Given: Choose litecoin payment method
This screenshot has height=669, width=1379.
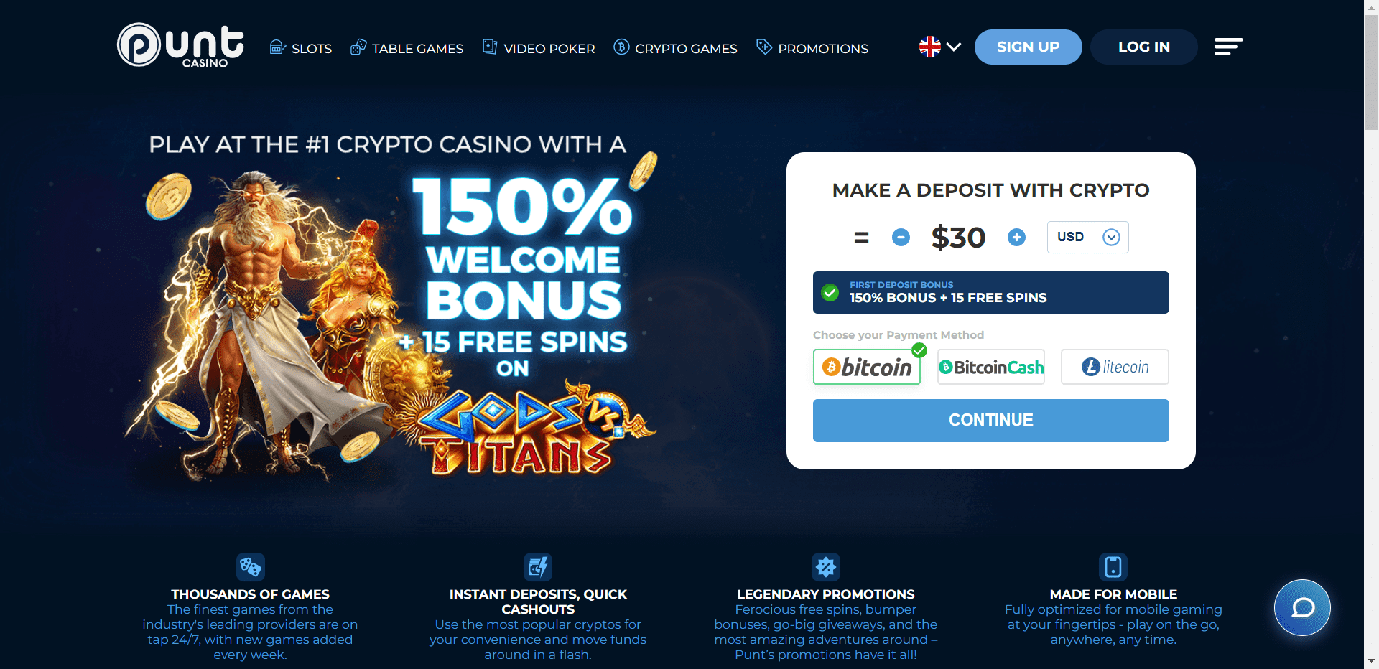Looking at the screenshot, I should click(x=1115, y=367).
